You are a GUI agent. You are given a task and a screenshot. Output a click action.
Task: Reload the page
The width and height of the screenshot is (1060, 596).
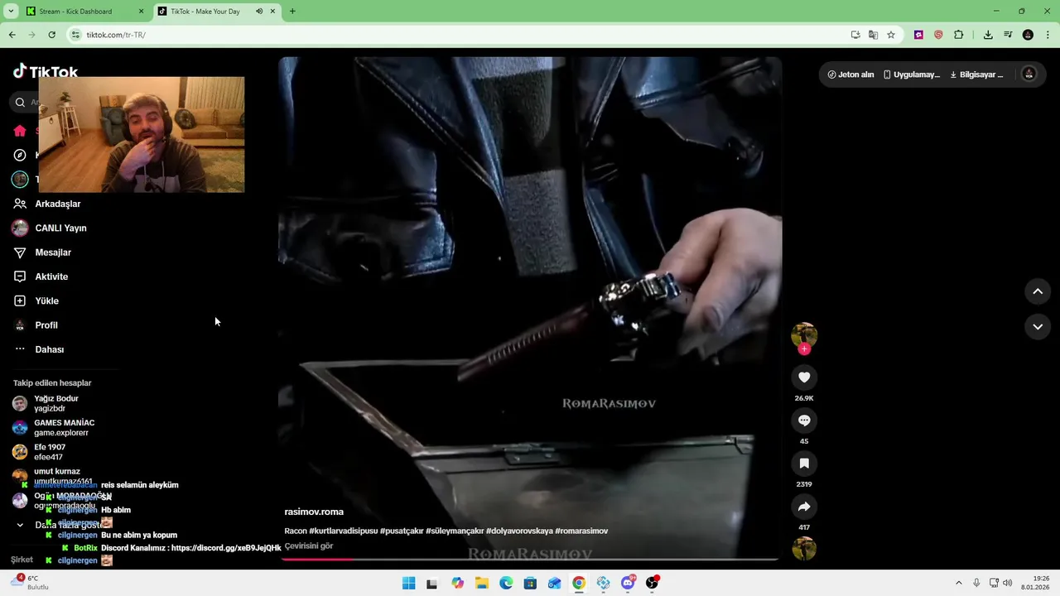51,35
